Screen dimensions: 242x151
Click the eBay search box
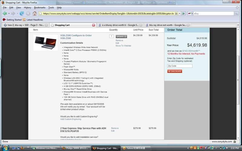point(214,14)
